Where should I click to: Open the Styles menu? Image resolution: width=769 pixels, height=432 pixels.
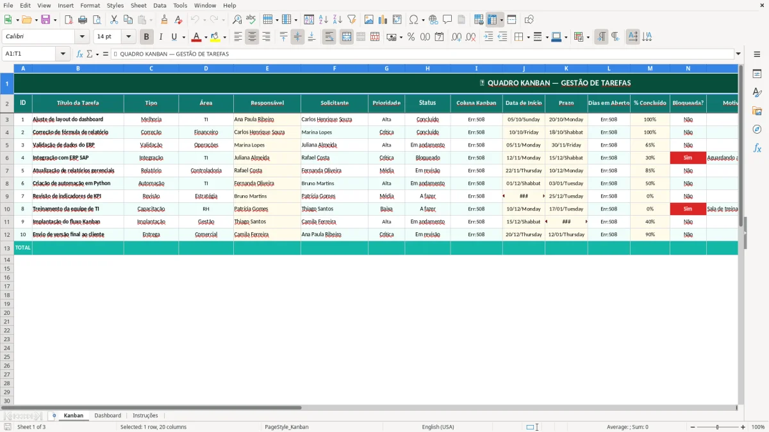[x=115, y=5]
